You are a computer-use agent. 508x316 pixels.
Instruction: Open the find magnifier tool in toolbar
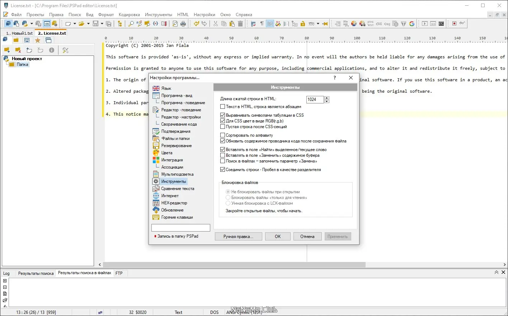[131, 24]
